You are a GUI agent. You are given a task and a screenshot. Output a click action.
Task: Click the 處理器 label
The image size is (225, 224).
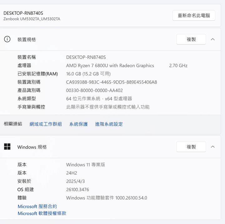pos(24,65)
